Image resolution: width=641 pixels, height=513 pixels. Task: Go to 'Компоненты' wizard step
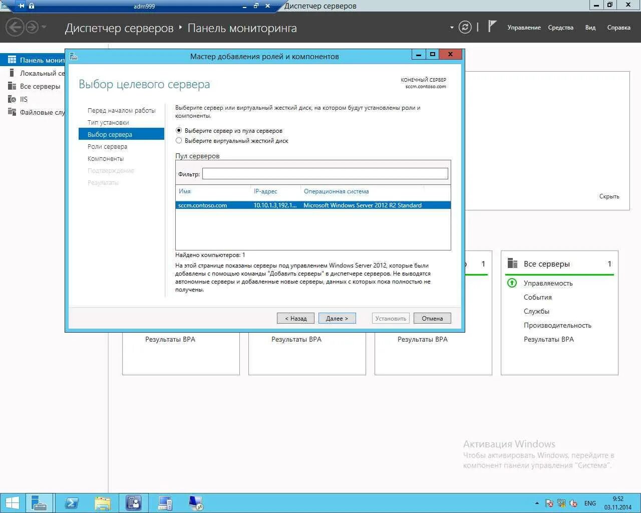click(x=106, y=158)
